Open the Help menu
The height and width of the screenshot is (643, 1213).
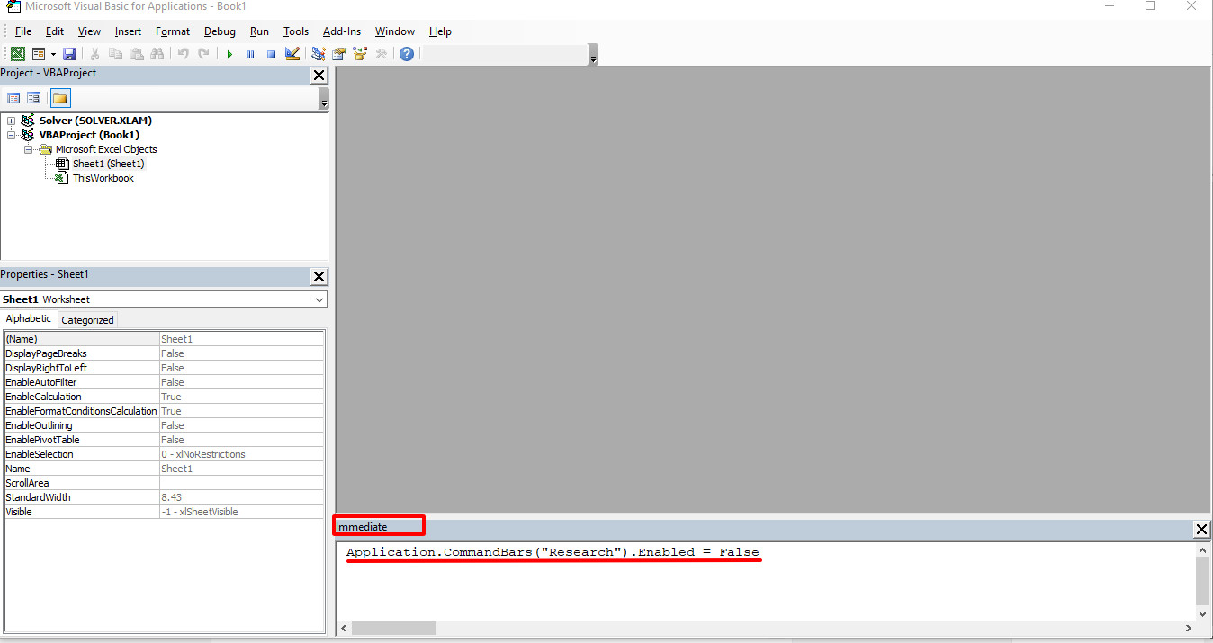point(440,31)
